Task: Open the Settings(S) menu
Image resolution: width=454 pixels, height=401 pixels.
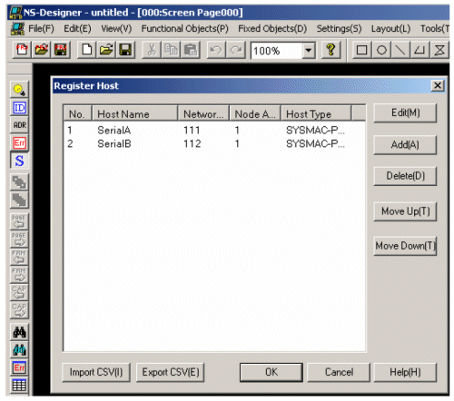Action: click(x=339, y=29)
